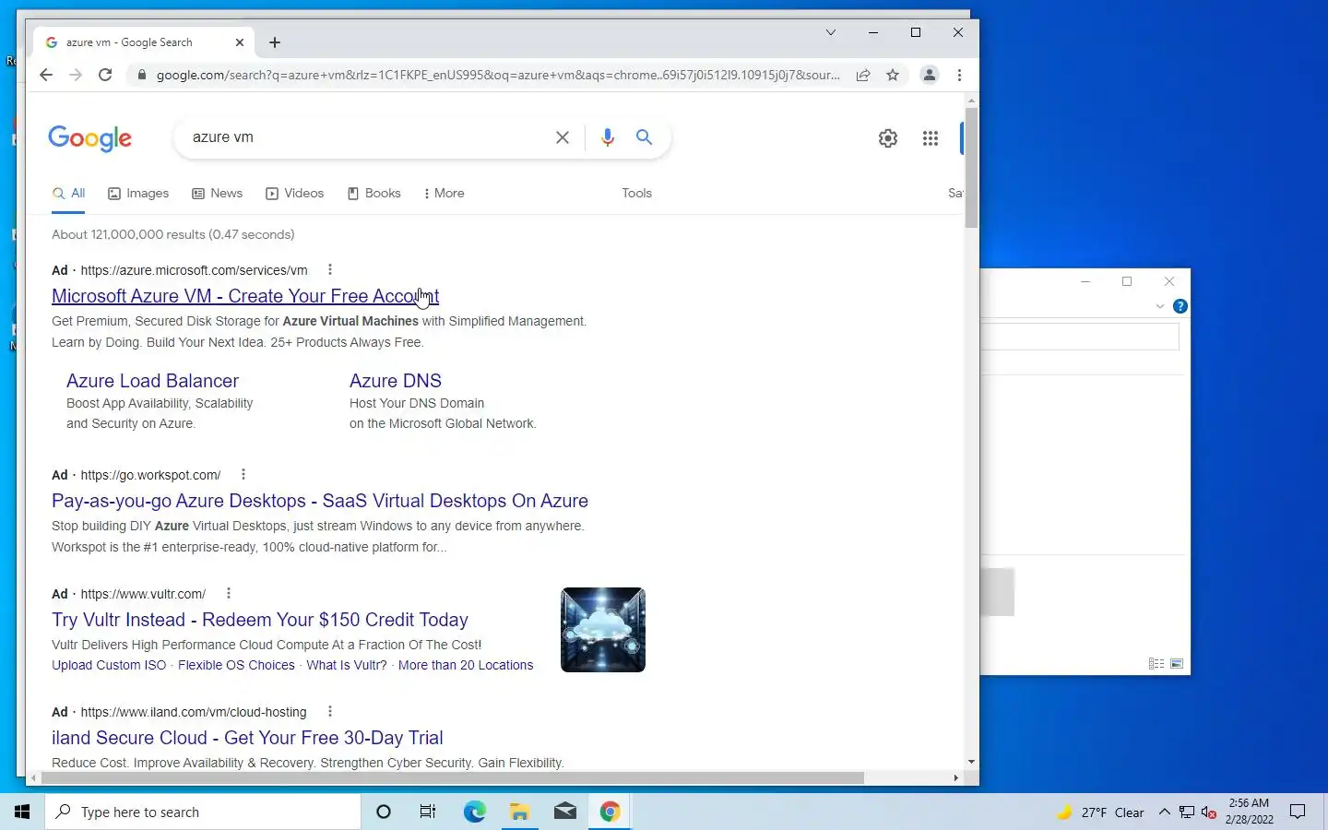The width and height of the screenshot is (1328, 830).
Task: Show hidden system tray icons
Action: [x=1164, y=812]
